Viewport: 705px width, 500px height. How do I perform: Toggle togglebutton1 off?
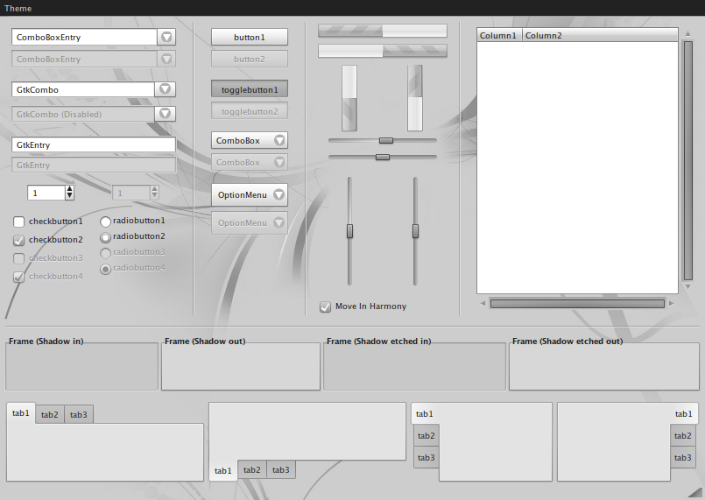point(250,89)
